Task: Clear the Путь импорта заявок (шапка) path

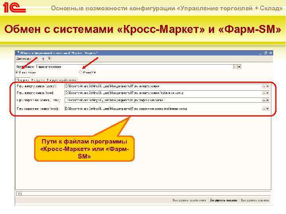Action: [268, 86]
